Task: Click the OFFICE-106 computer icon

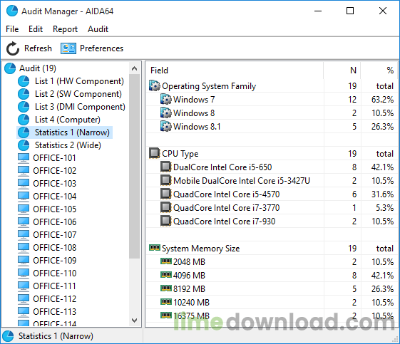Action: coord(24,222)
